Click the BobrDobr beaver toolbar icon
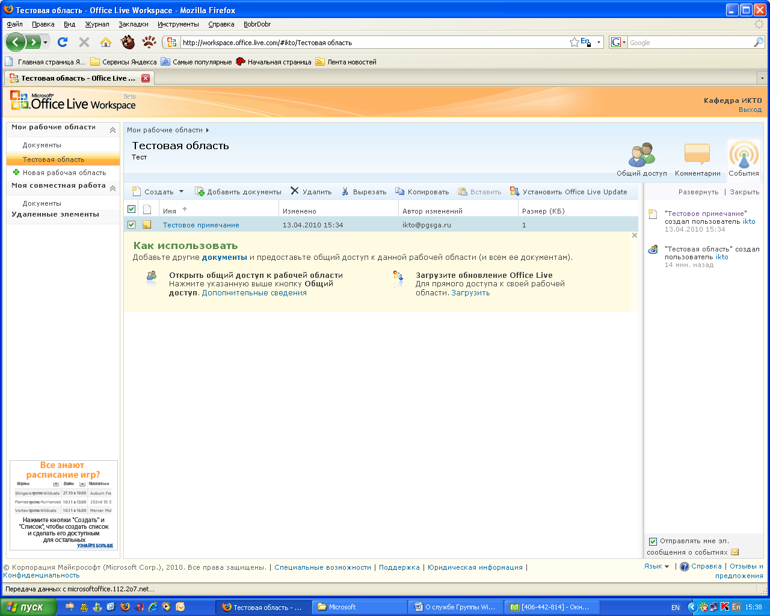 [x=128, y=42]
